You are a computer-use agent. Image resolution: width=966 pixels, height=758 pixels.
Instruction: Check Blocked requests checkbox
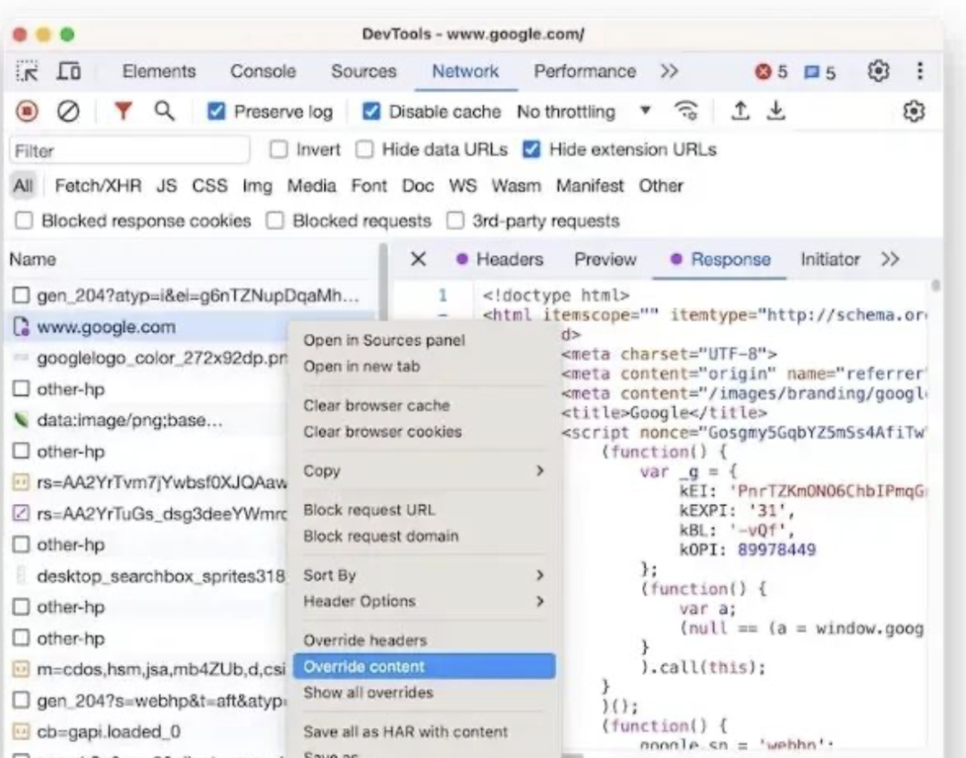pyautogui.click(x=275, y=221)
